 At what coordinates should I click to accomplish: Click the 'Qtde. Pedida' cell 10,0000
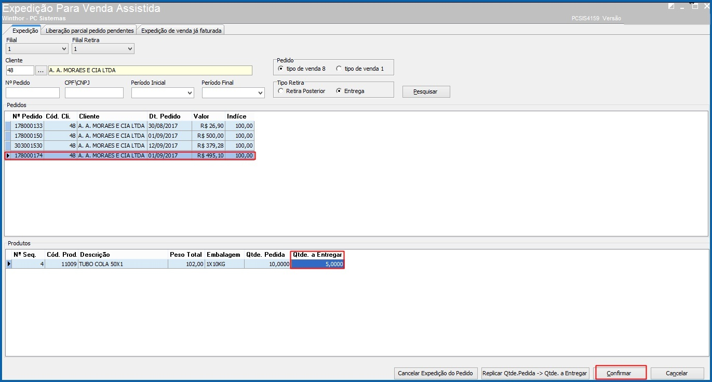pyautogui.click(x=267, y=264)
